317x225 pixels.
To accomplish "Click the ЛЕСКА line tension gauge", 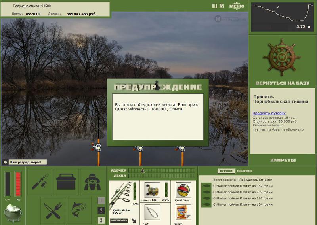I will [x=162, y=176].
